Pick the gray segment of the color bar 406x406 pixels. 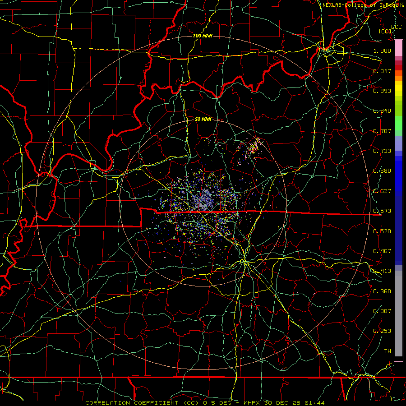click(398, 314)
